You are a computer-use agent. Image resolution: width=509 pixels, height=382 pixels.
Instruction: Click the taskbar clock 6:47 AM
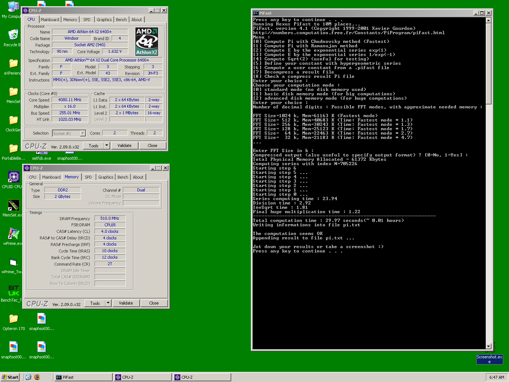coord(497,377)
